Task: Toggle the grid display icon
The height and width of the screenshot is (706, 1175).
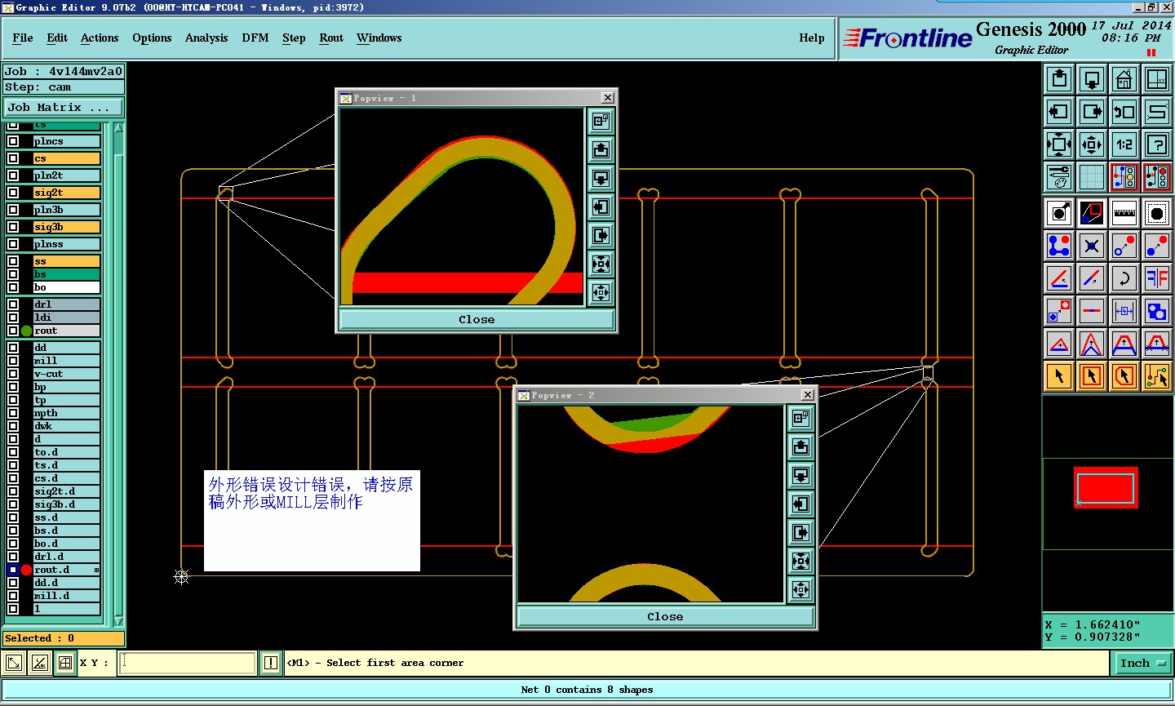Action: (1092, 177)
